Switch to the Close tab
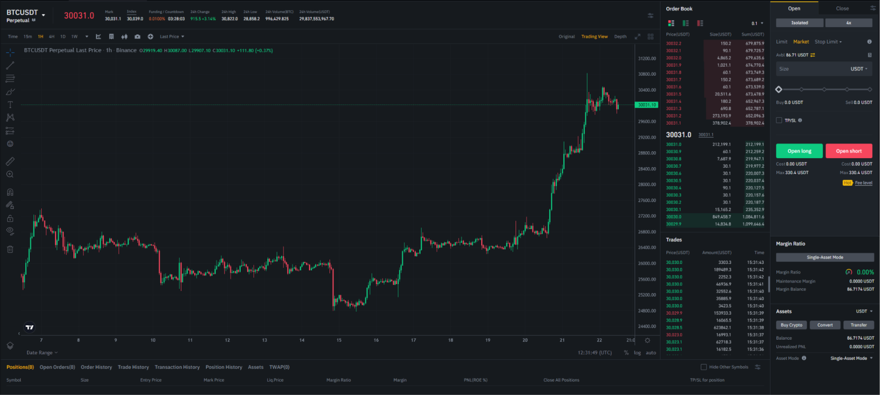Screen dimensions: 880x395 point(842,8)
